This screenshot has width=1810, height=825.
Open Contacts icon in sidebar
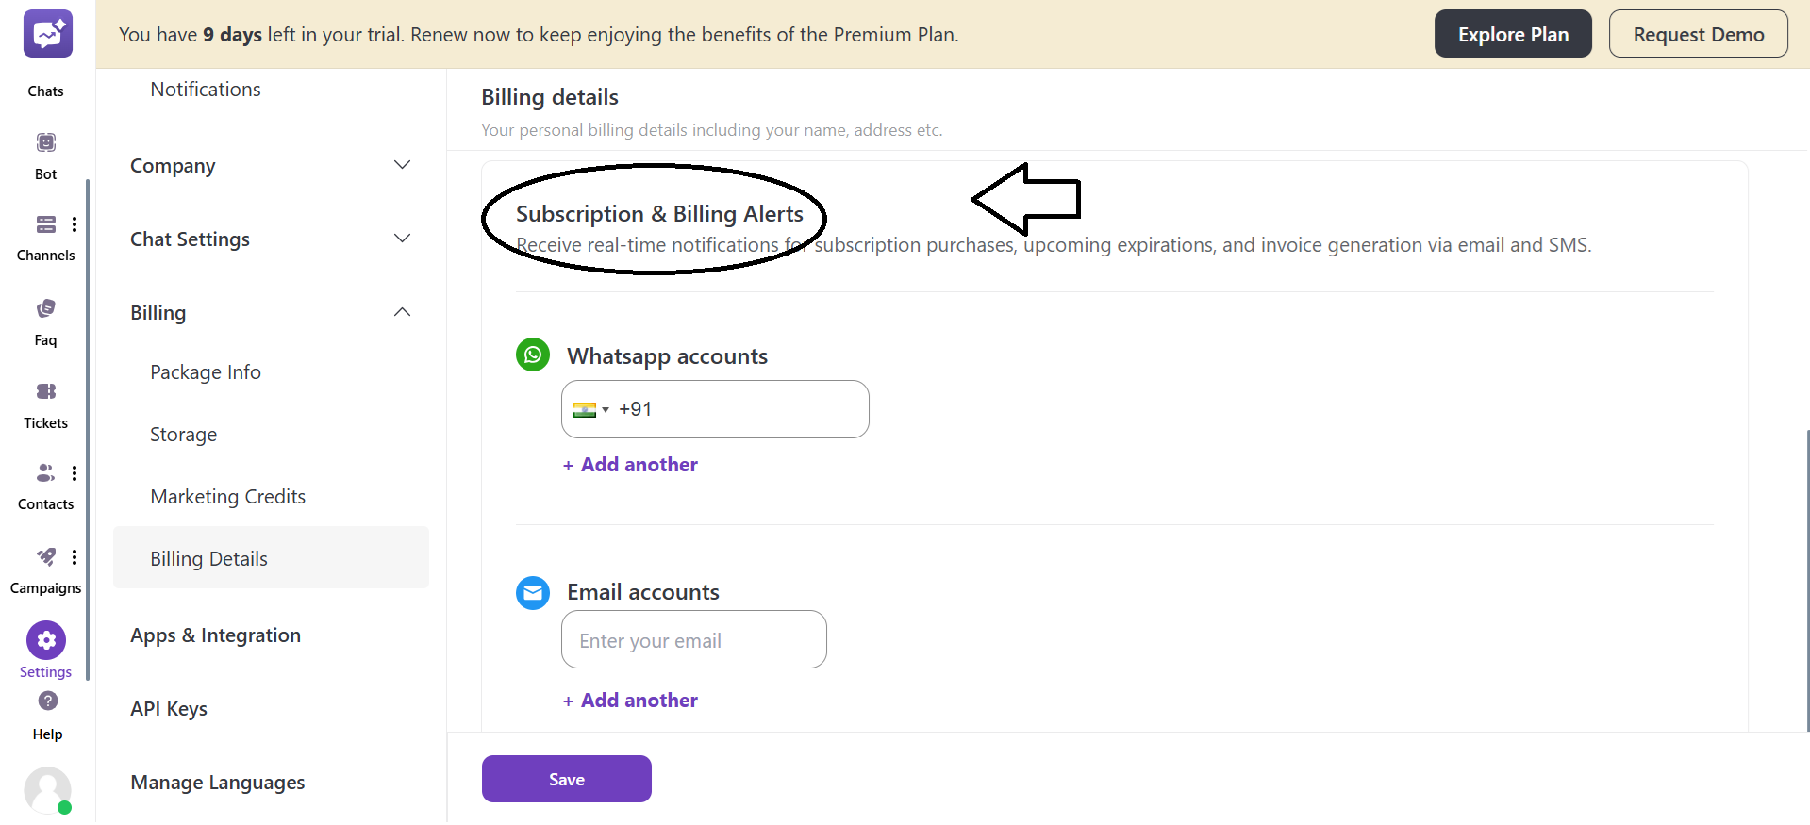click(x=44, y=472)
